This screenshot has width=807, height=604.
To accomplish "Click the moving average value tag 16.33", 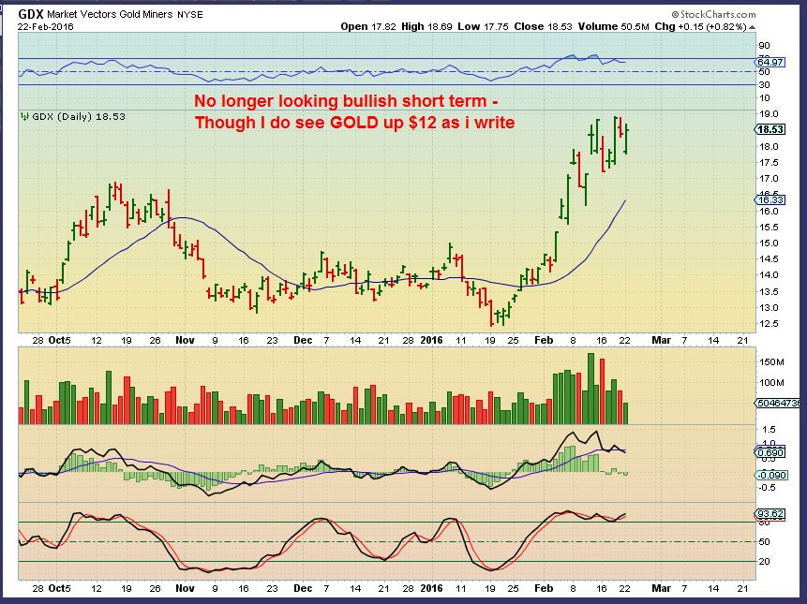I will click(x=770, y=200).
